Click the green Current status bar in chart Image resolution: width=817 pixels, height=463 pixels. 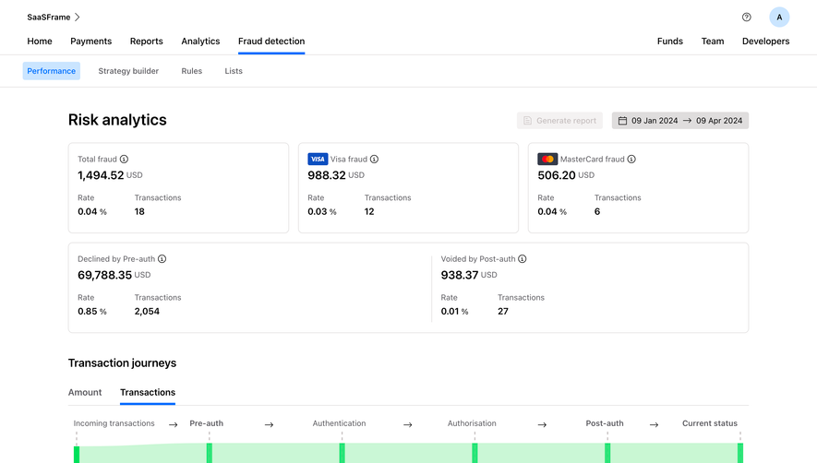tap(740, 453)
